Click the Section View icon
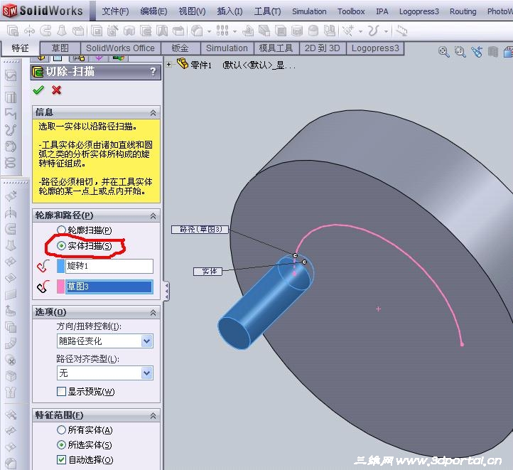 click(x=493, y=52)
